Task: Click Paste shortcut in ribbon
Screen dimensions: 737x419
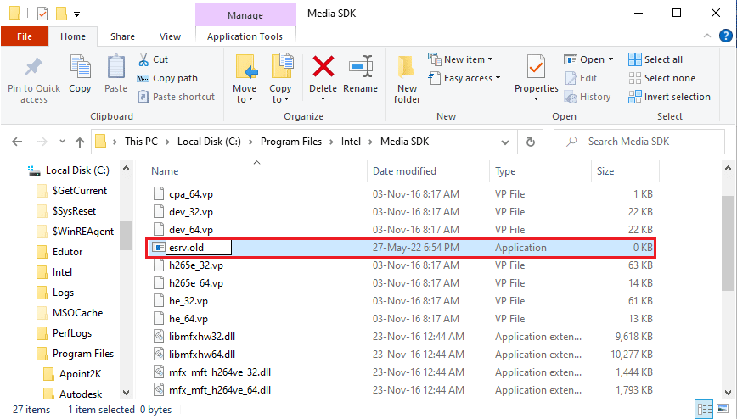Action: [x=177, y=97]
